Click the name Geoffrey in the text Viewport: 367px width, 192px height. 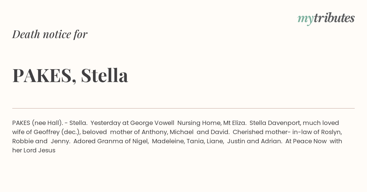46,132
